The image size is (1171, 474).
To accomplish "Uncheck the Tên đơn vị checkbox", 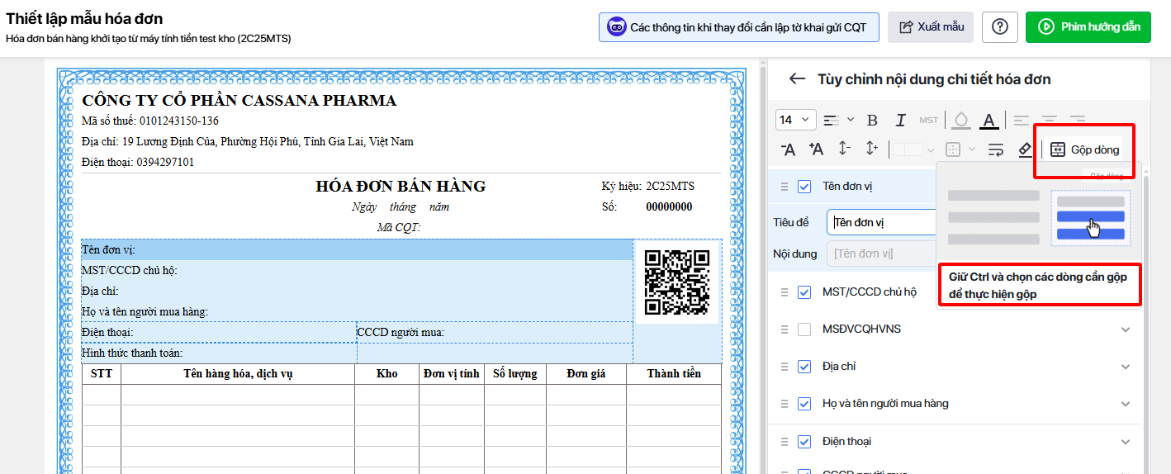I will point(804,187).
